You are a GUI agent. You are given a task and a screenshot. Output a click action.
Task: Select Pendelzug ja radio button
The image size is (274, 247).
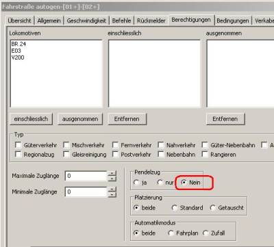136,183
